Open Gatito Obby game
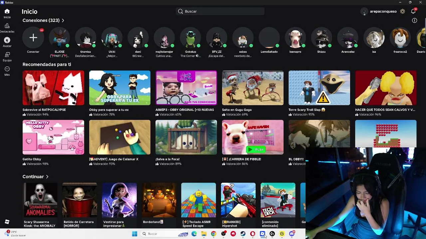The width and height of the screenshot is (426, 239). coord(53,137)
